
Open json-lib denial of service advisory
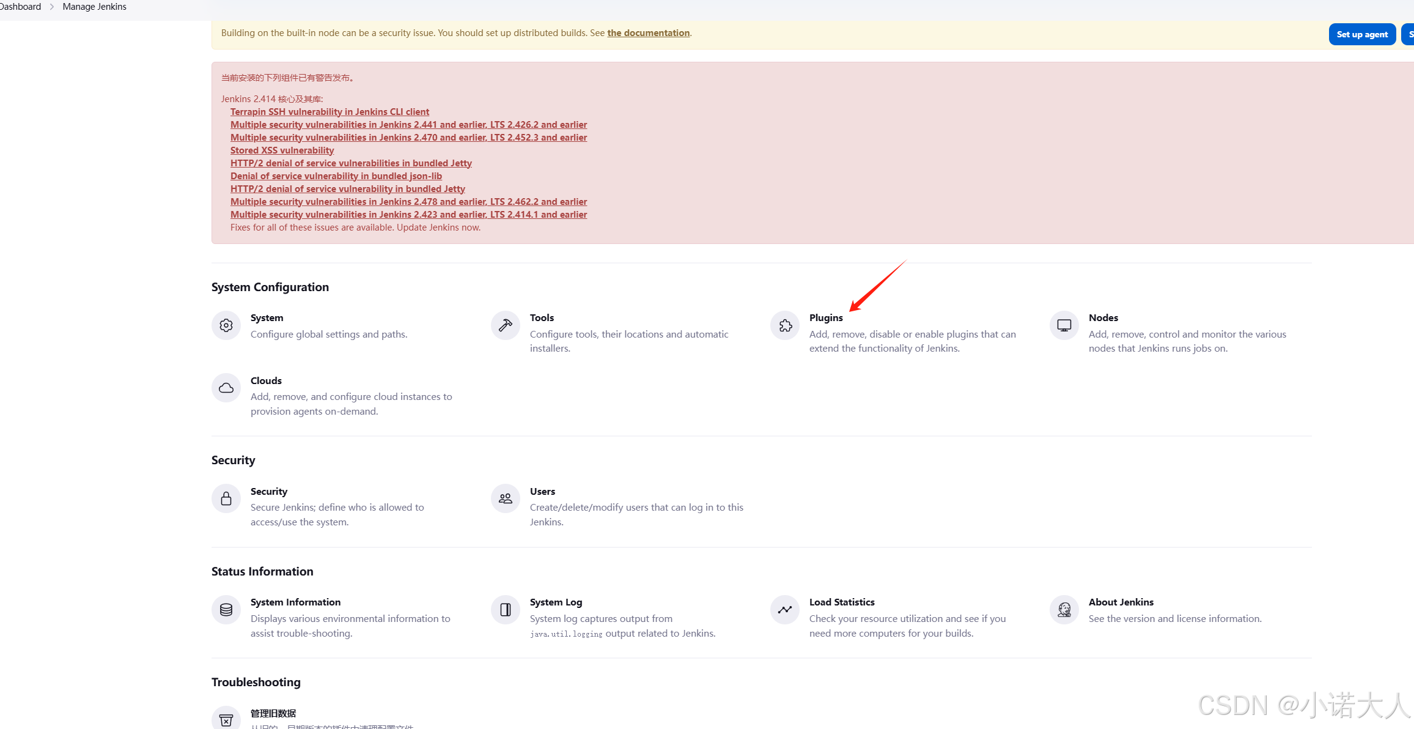[x=336, y=176]
